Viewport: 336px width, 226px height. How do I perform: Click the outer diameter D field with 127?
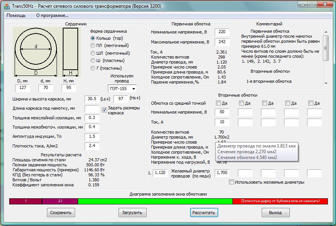(x=22, y=88)
